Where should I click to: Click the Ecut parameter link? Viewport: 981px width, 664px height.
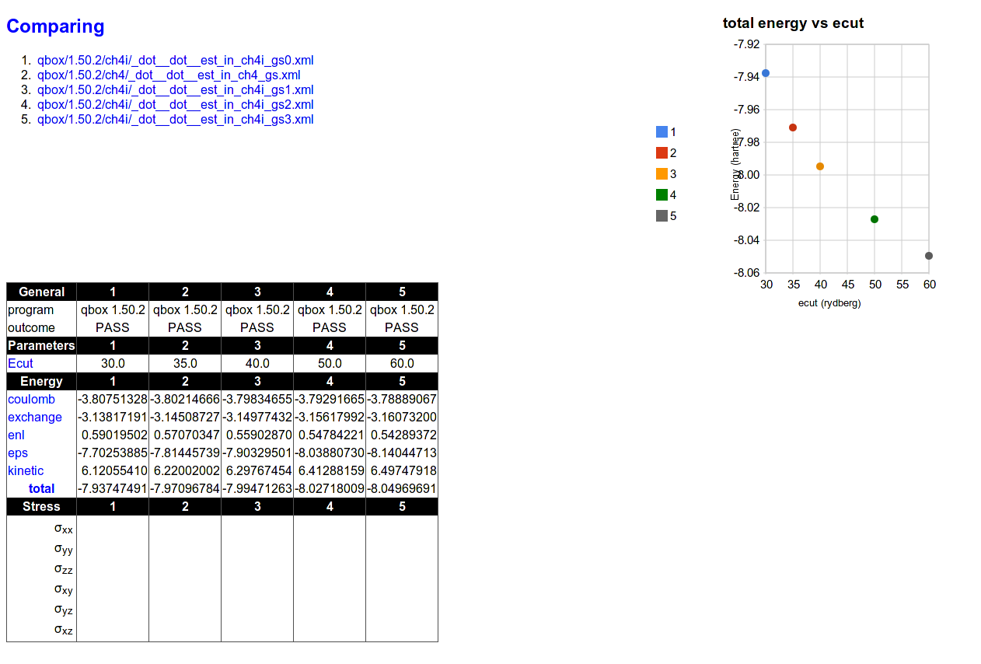(21, 364)
